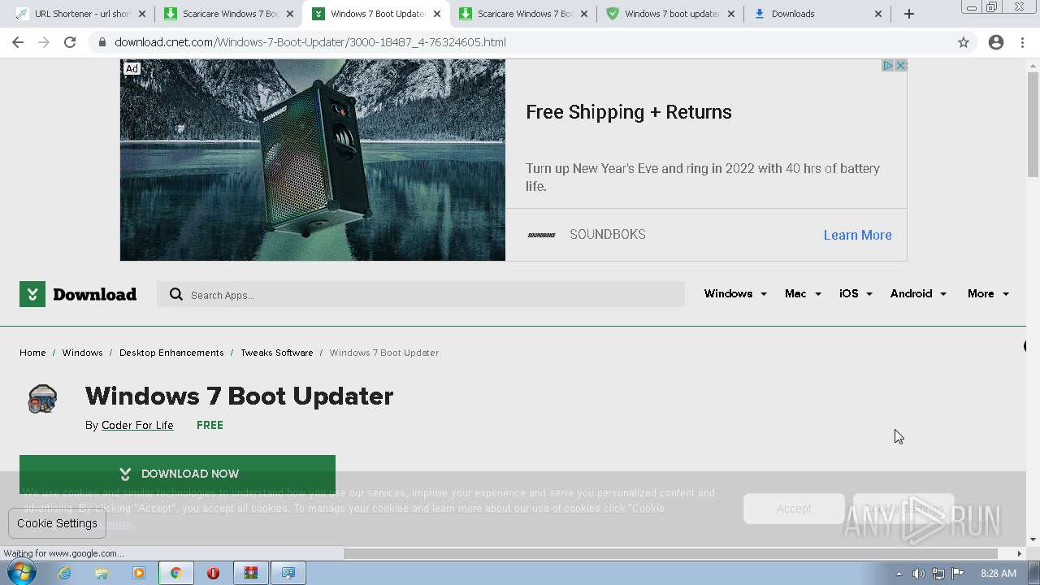Open the Coder For Life developer link

137,425
